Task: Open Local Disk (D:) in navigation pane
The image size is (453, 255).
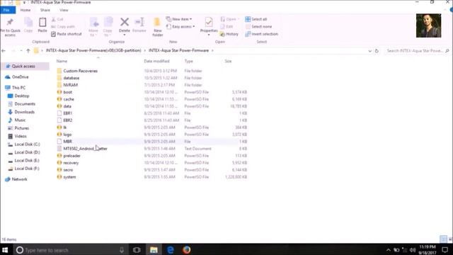Action: [24, 152]
